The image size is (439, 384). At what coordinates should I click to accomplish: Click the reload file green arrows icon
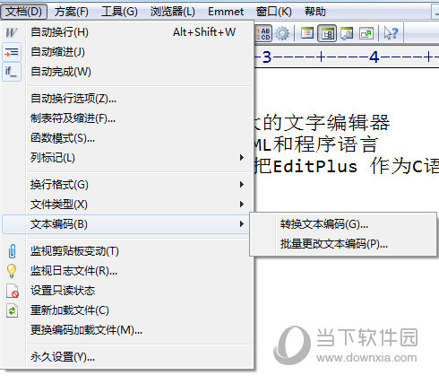pyautogui.click(x=12, y=310)
